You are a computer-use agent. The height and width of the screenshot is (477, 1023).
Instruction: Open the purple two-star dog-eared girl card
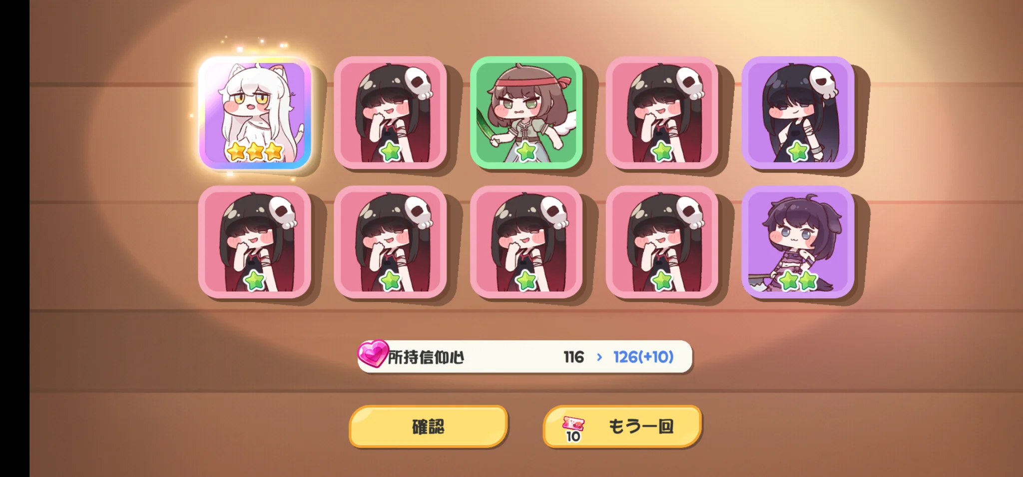798,242
